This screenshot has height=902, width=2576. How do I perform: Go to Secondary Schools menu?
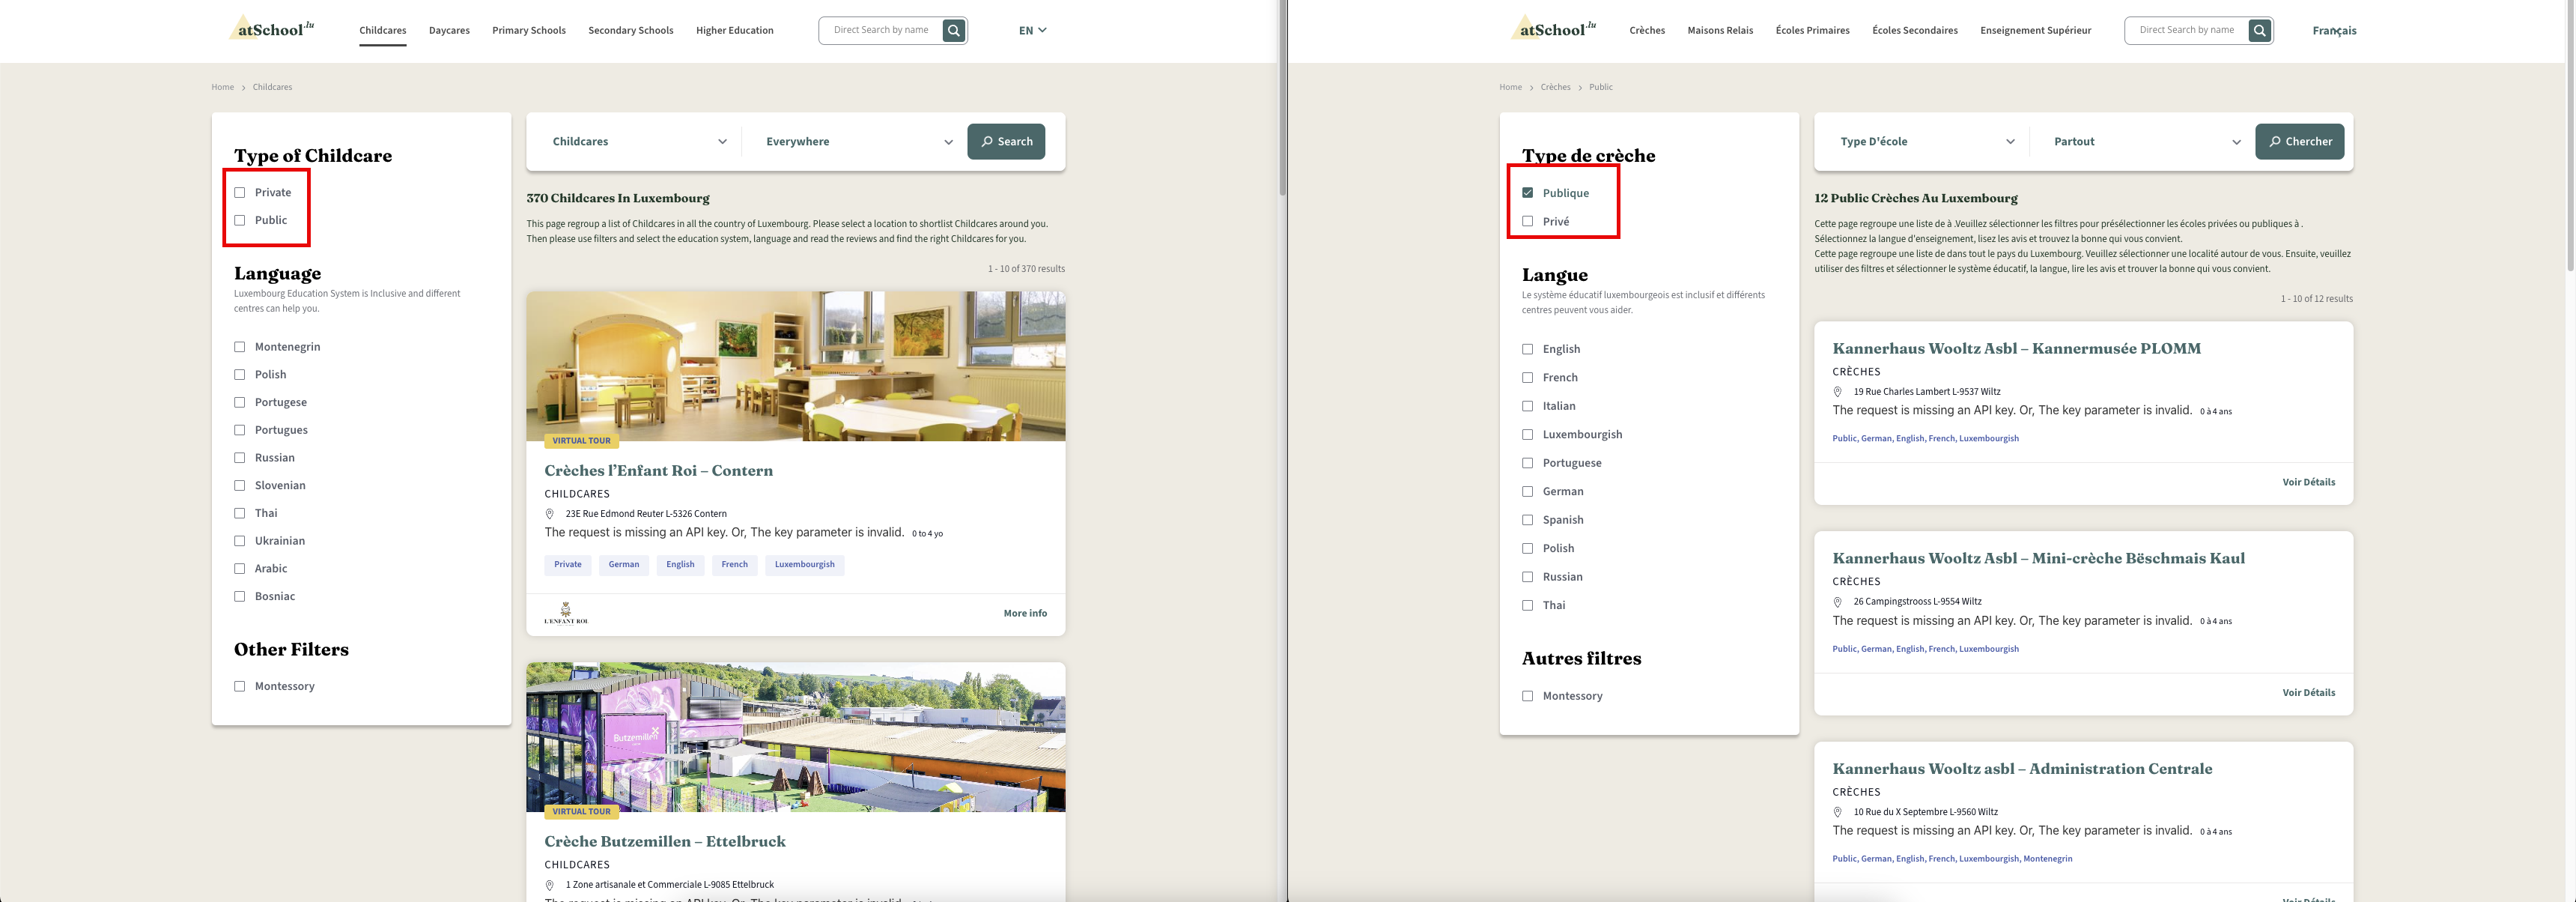pos(631,30)
